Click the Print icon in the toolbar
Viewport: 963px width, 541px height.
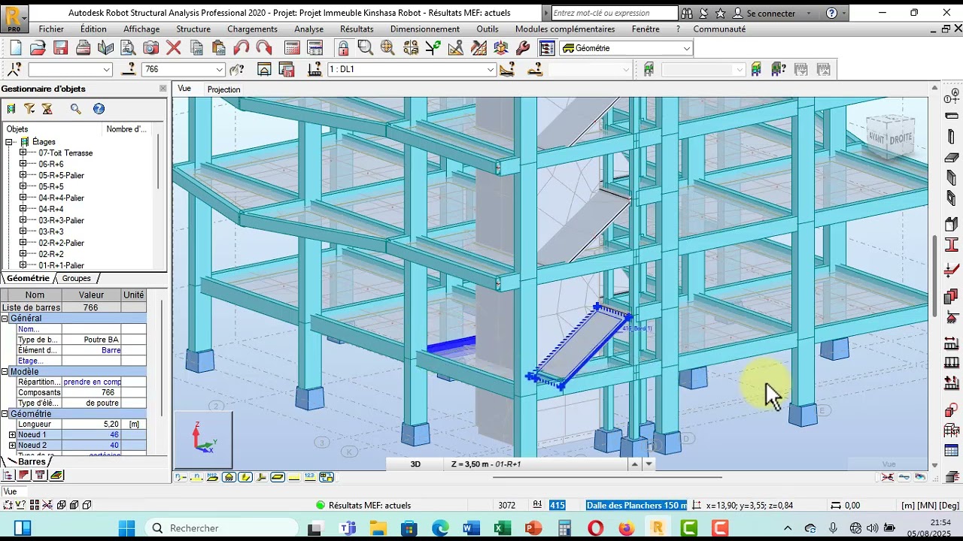click(x=84, y=48)
